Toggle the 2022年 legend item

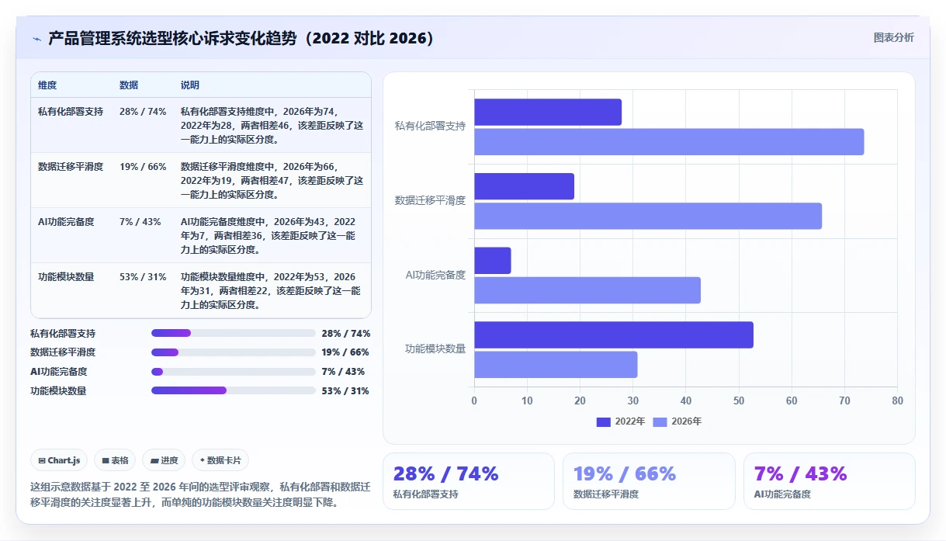(x=621, y=421)
